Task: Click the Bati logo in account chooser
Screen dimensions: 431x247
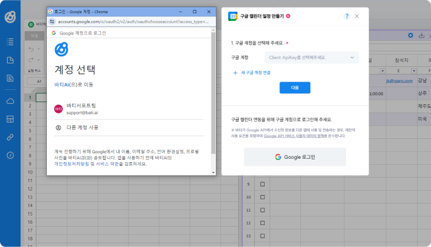Action: (62, 49)
